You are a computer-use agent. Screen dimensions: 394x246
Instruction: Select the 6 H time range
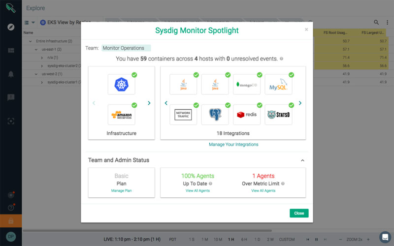click(x=244, y=240)
